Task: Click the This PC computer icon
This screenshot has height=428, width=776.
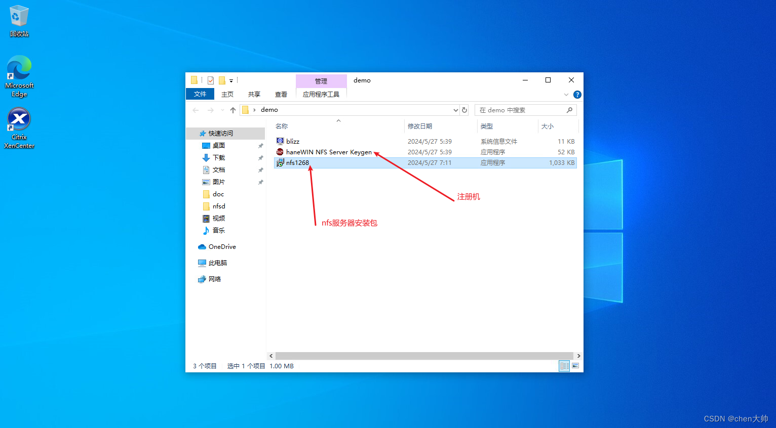Action: click(x=202, y=263)
